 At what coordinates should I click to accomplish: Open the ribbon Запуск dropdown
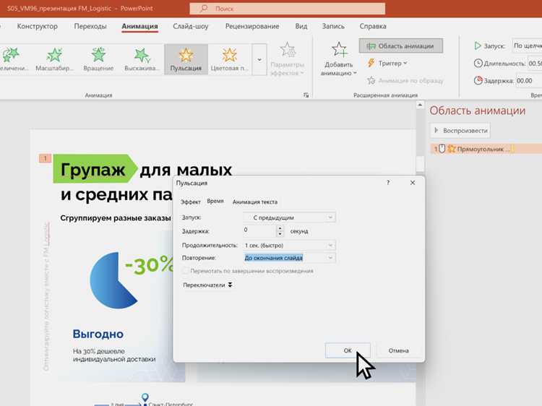527,46
